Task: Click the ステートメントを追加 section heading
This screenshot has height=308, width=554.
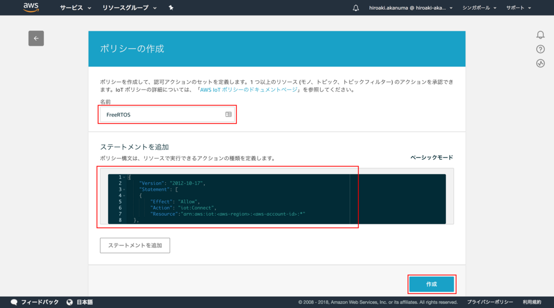Action: [134, 147]
